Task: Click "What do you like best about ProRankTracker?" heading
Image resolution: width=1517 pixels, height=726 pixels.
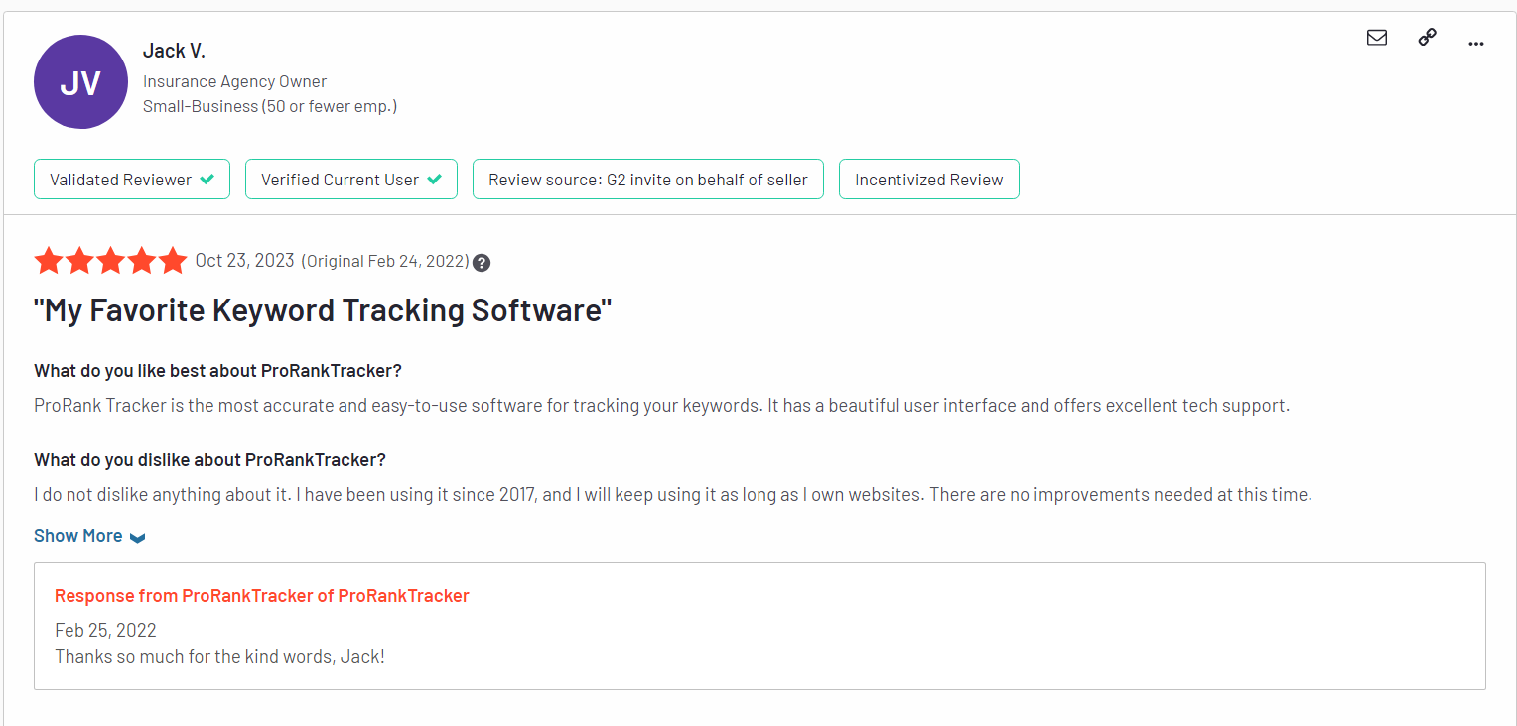Action: pos(217,371)
